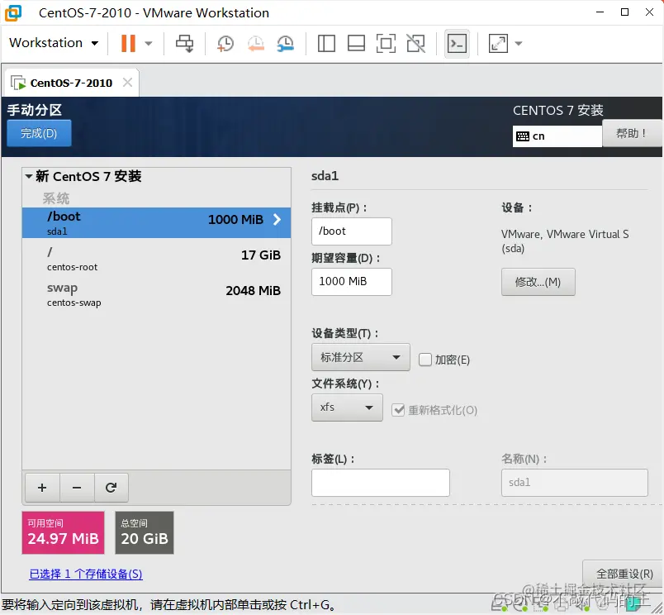Click the '手动分区' heading text
Screen dimensions: 664x615
click(x=35, y=110)
